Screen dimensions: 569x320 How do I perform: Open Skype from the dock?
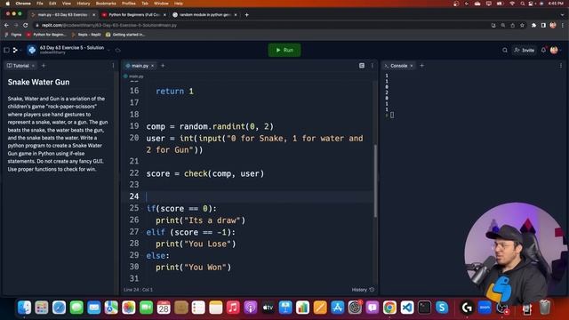point(442,308)
